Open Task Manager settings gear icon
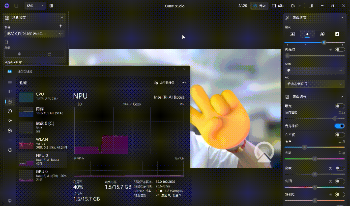 (x=10, y=200)
